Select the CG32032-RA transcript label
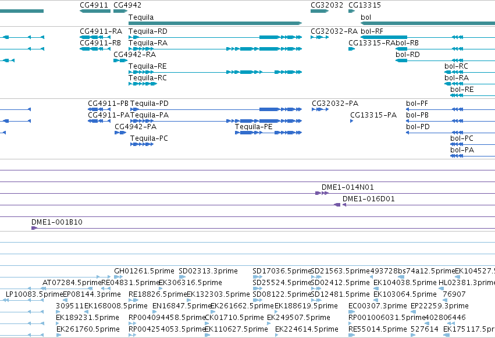The height and width of the screenshot is (338, 495). pos(334,31)
